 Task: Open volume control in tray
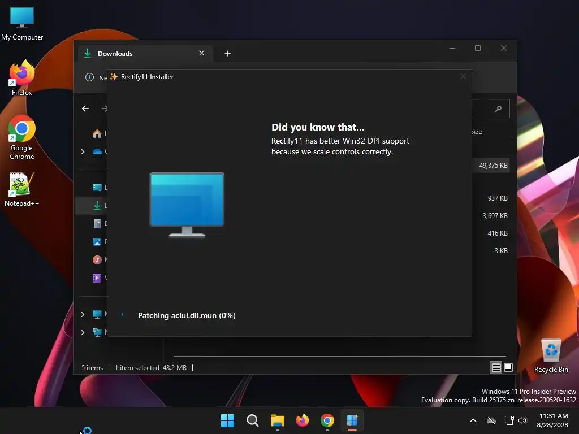coord(522,420)
